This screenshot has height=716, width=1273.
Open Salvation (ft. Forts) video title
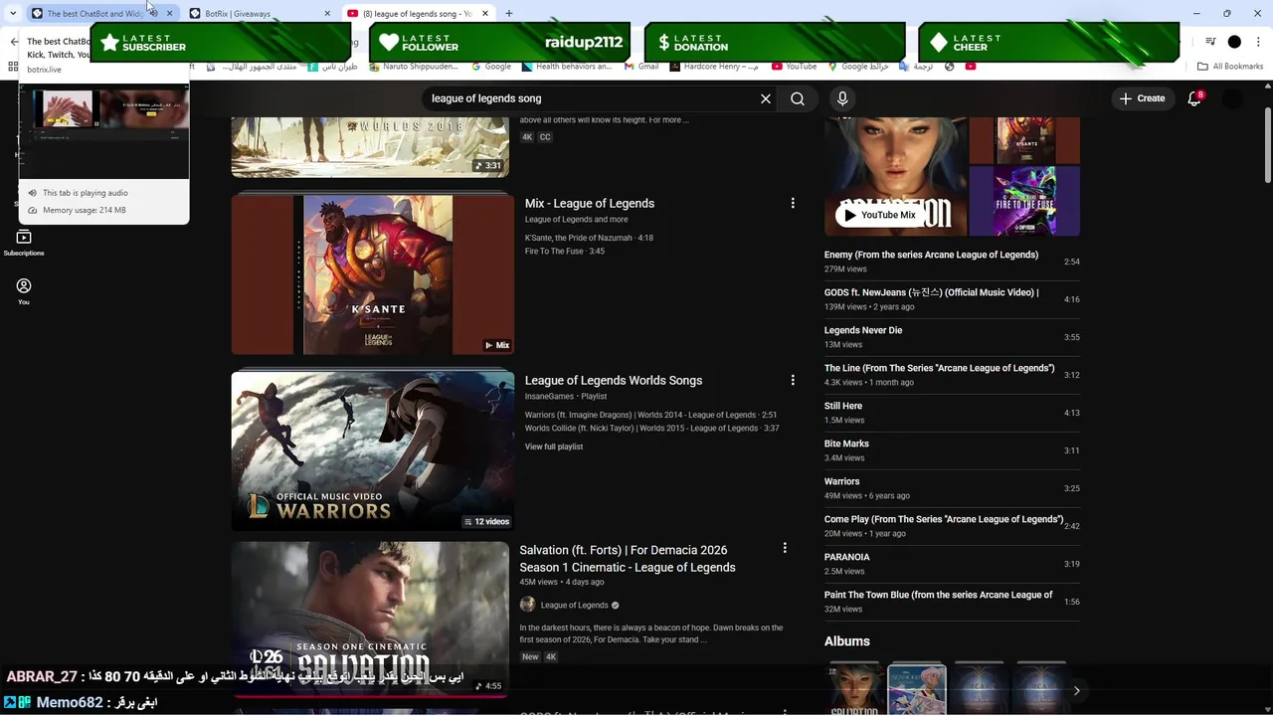pos(628,558)
